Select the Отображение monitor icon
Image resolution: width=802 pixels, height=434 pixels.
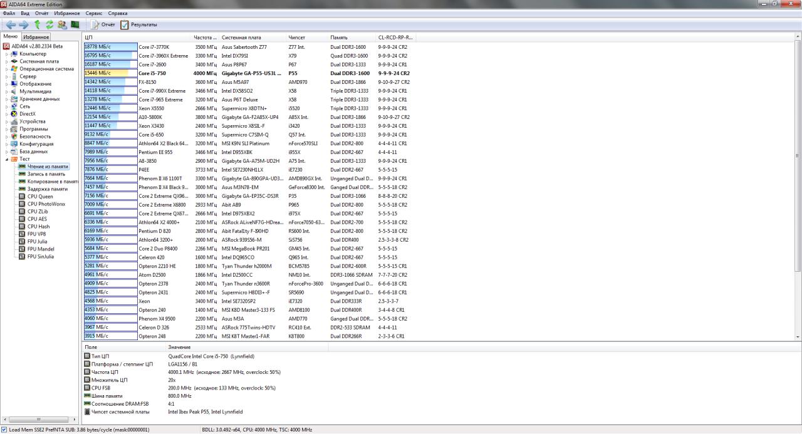coord(14,84)
